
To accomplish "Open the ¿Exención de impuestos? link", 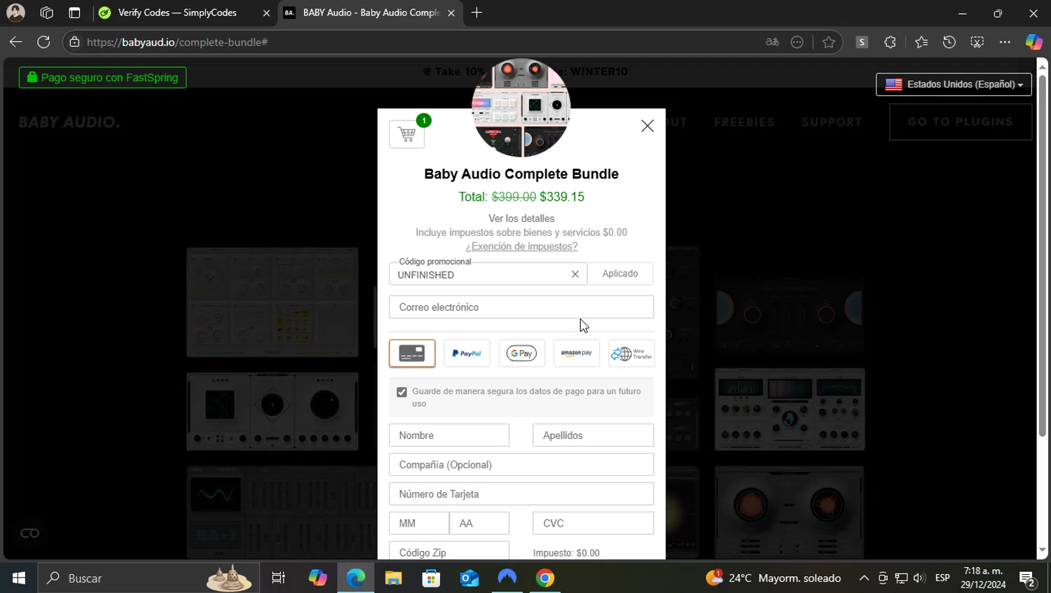I will click(x=521, y=246).
